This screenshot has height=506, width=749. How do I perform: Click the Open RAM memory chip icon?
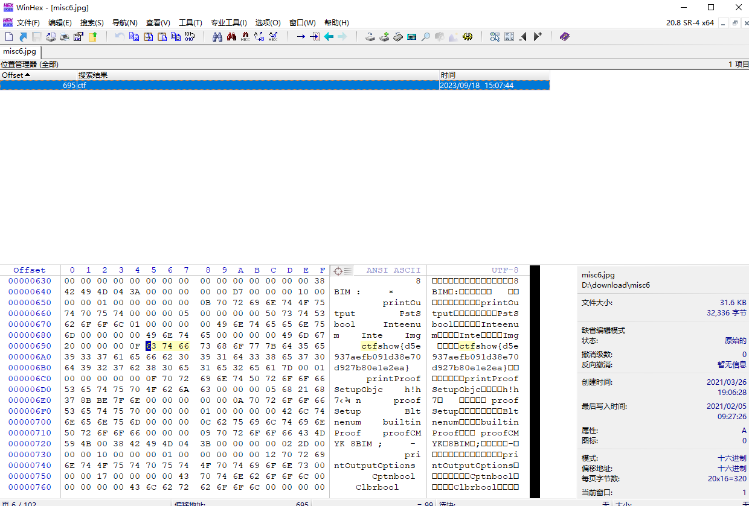[398, 37]
